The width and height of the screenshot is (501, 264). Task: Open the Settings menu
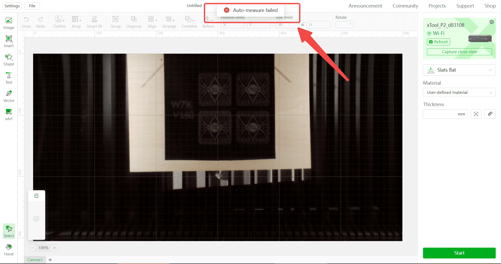(12, 6)
